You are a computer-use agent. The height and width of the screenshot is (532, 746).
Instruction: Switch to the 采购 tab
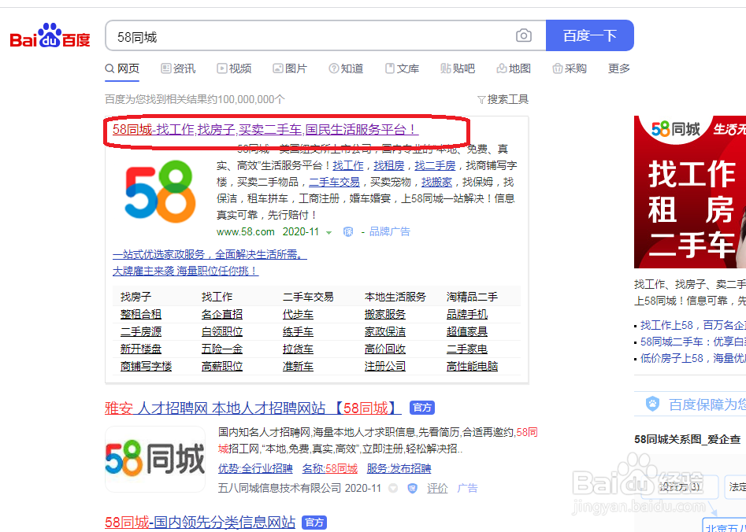[x=570, y=68]
